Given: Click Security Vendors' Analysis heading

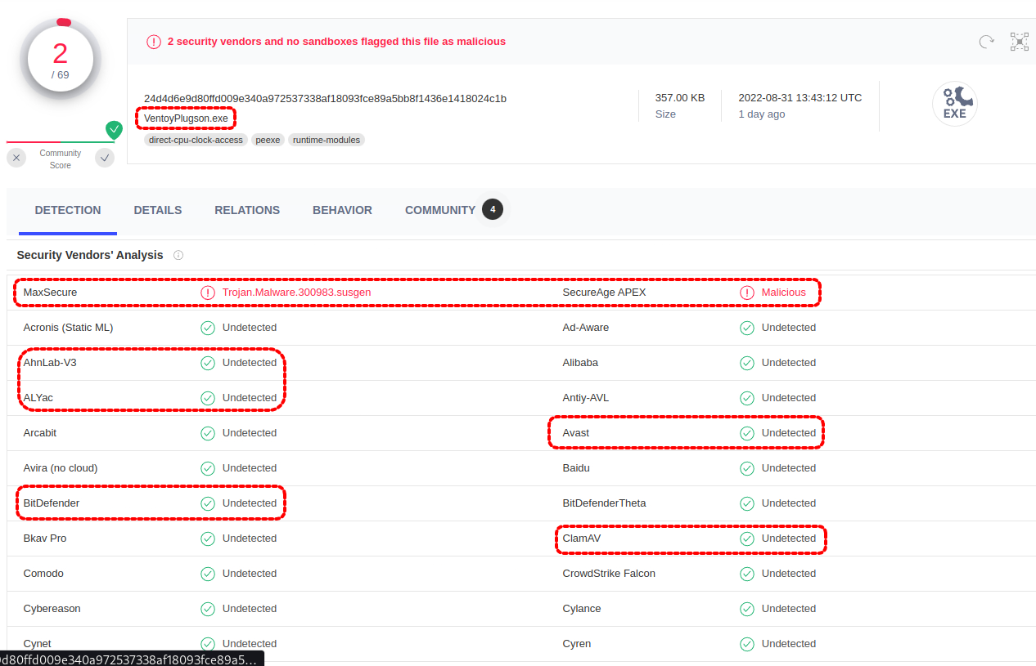Looking at the screenshot, I should [x=90, y=255].
